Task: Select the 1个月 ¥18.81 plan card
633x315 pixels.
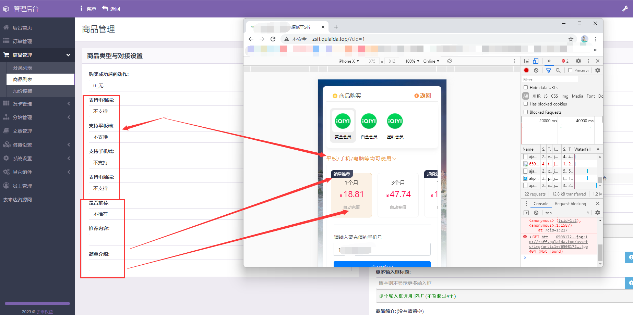Action: tap(351, 195)
